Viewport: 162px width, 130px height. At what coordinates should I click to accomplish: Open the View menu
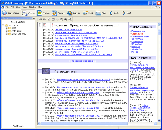pos(18,7)
